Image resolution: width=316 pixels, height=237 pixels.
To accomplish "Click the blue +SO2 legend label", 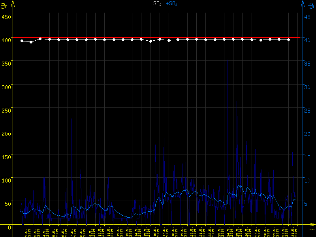I will tap(171, 4).
